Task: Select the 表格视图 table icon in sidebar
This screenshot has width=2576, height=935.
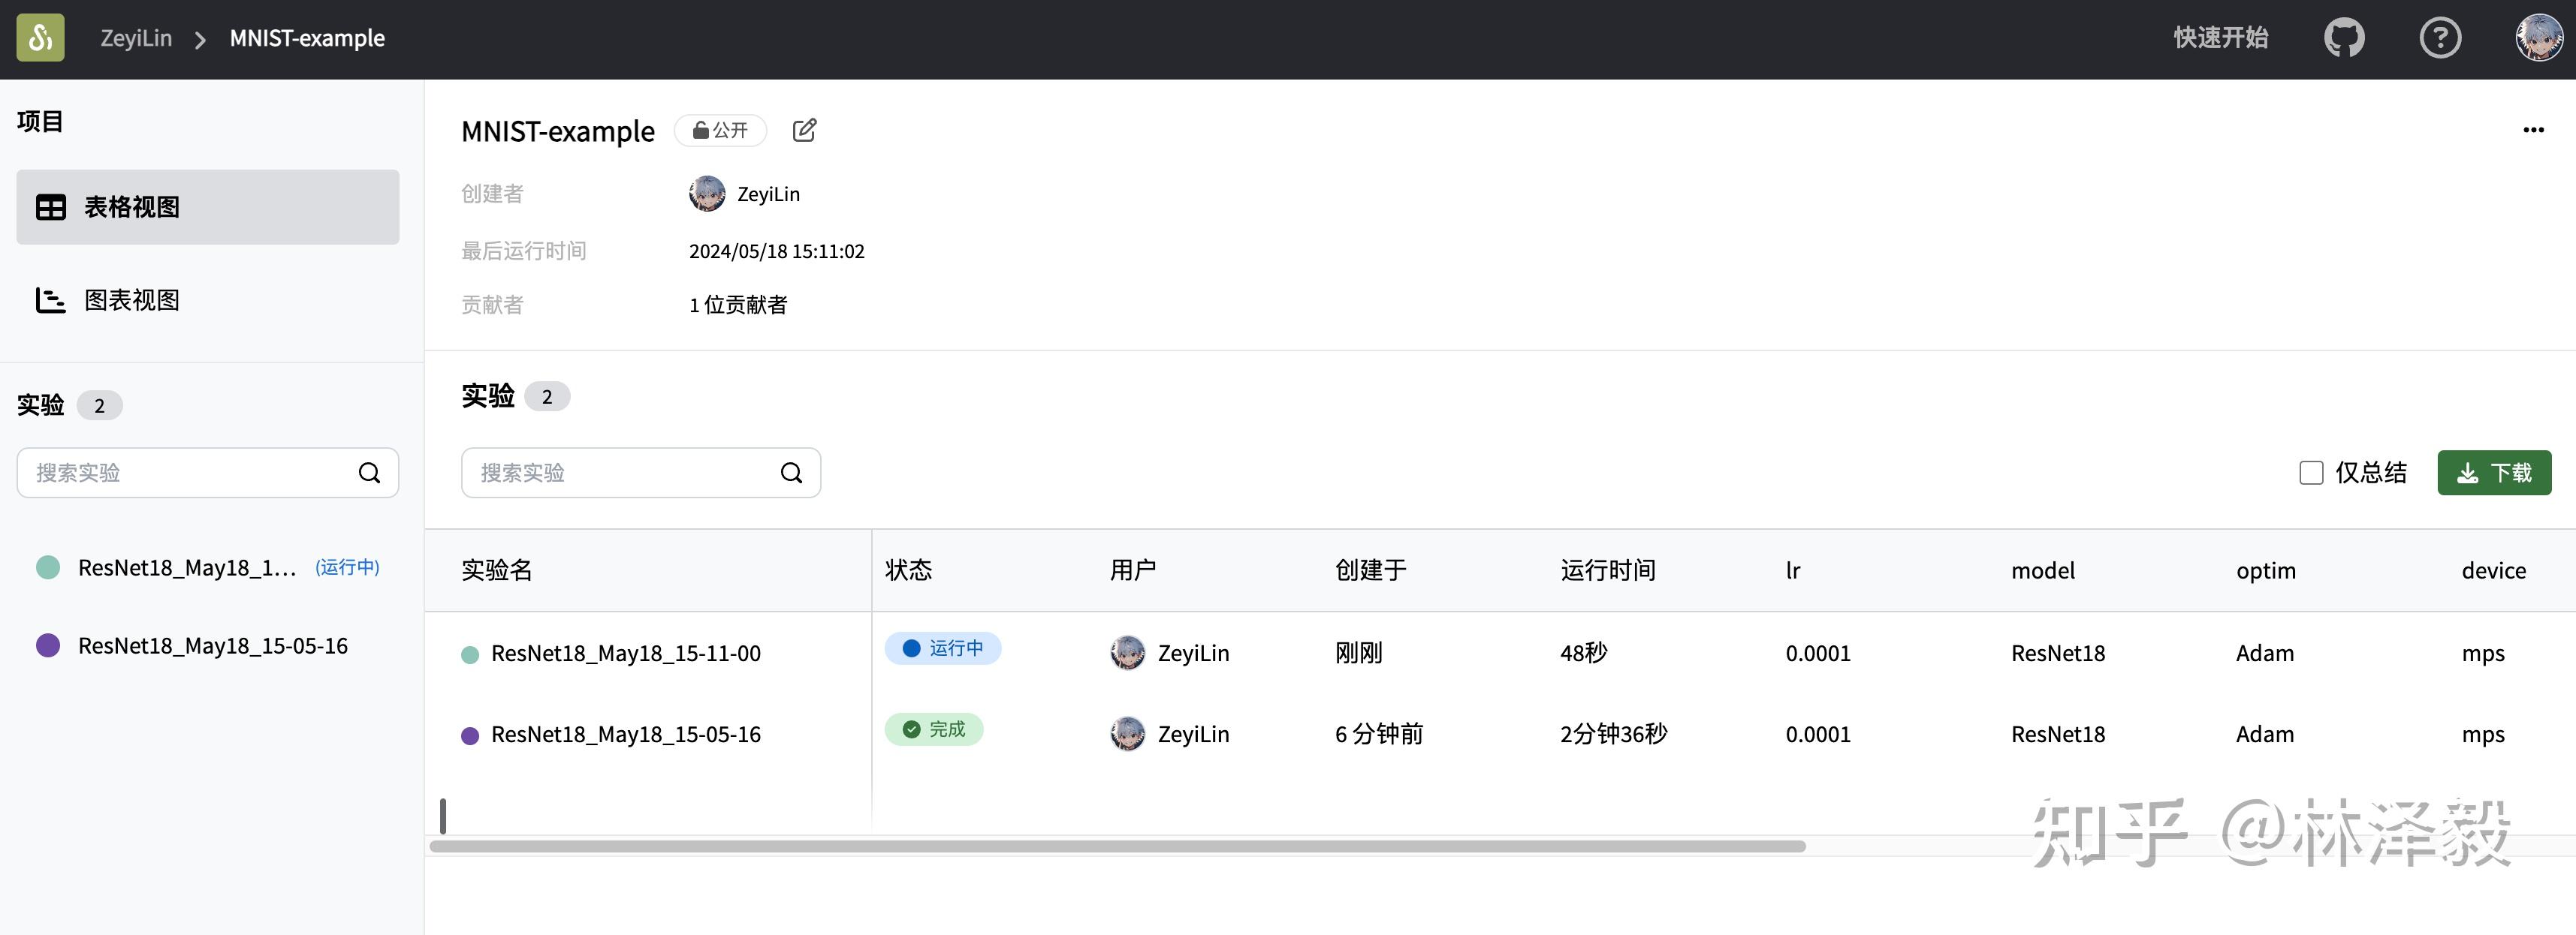Action: tap(50, 207)
